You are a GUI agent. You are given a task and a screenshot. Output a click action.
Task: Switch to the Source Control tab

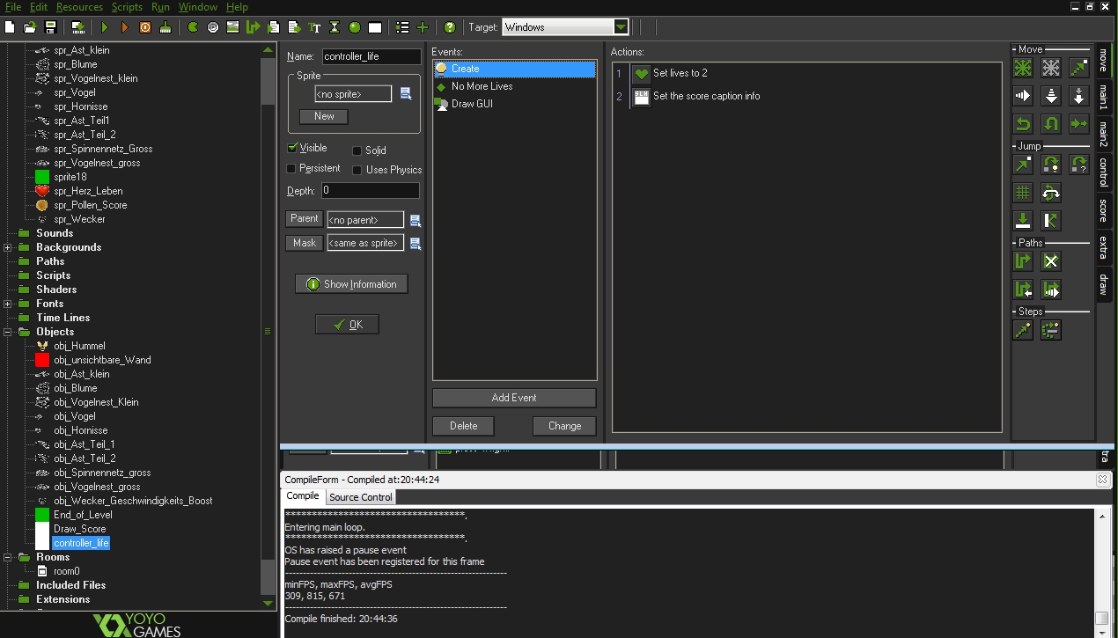[x=360, y=497]
